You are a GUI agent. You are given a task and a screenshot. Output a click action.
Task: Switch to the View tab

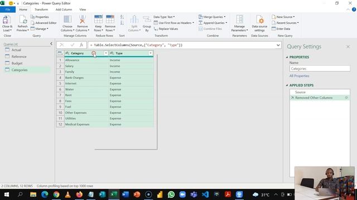click(83, 9)
